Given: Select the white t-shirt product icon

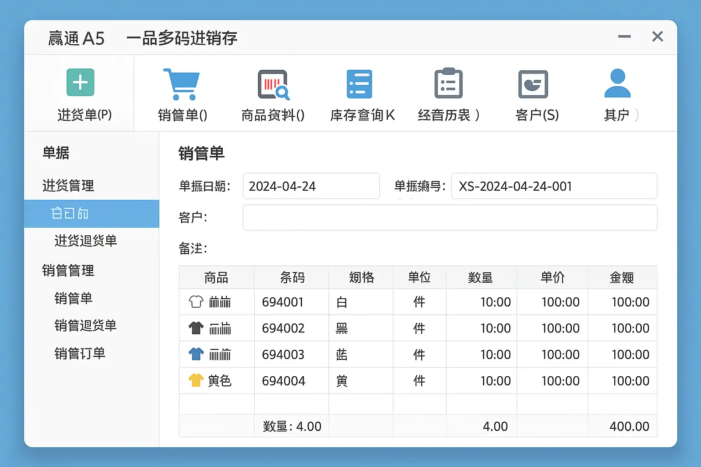Looking at the screenshot, I should click(196, 302).
